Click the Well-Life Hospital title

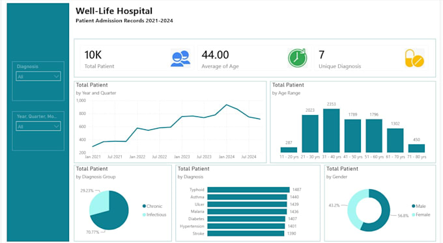pos(114,11)
